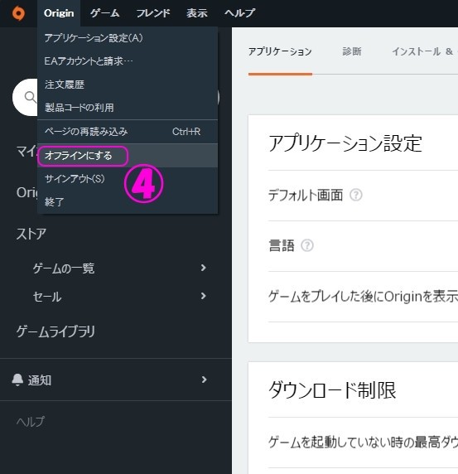Expand the セール chevron
The image size is (458, 474).
click(203, 296)
